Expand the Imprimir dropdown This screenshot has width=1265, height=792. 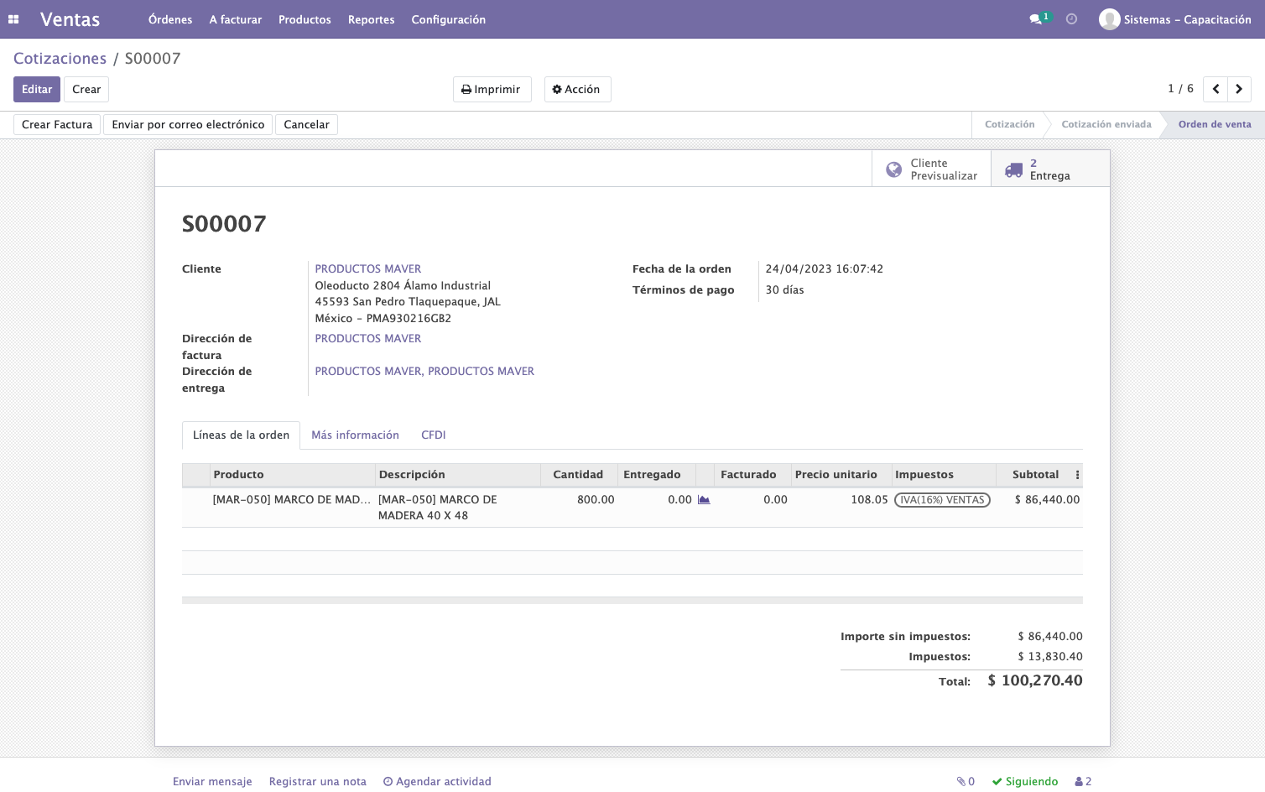(x=492, y=89)
